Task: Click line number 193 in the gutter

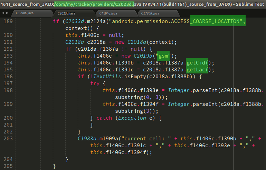Action: point(7,56)
